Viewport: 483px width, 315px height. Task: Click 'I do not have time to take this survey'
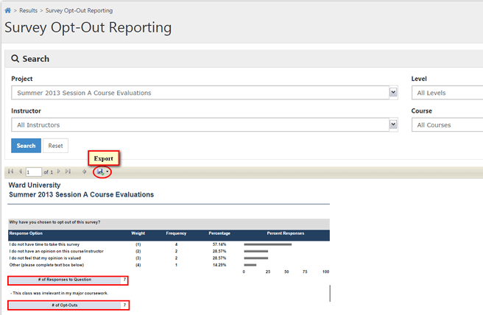click(x=44, y=244)
